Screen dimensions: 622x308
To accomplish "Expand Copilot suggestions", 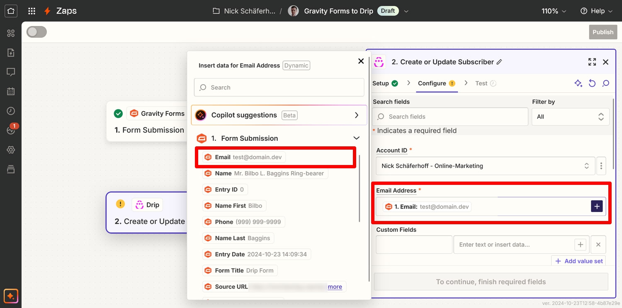I will point(279,115).
